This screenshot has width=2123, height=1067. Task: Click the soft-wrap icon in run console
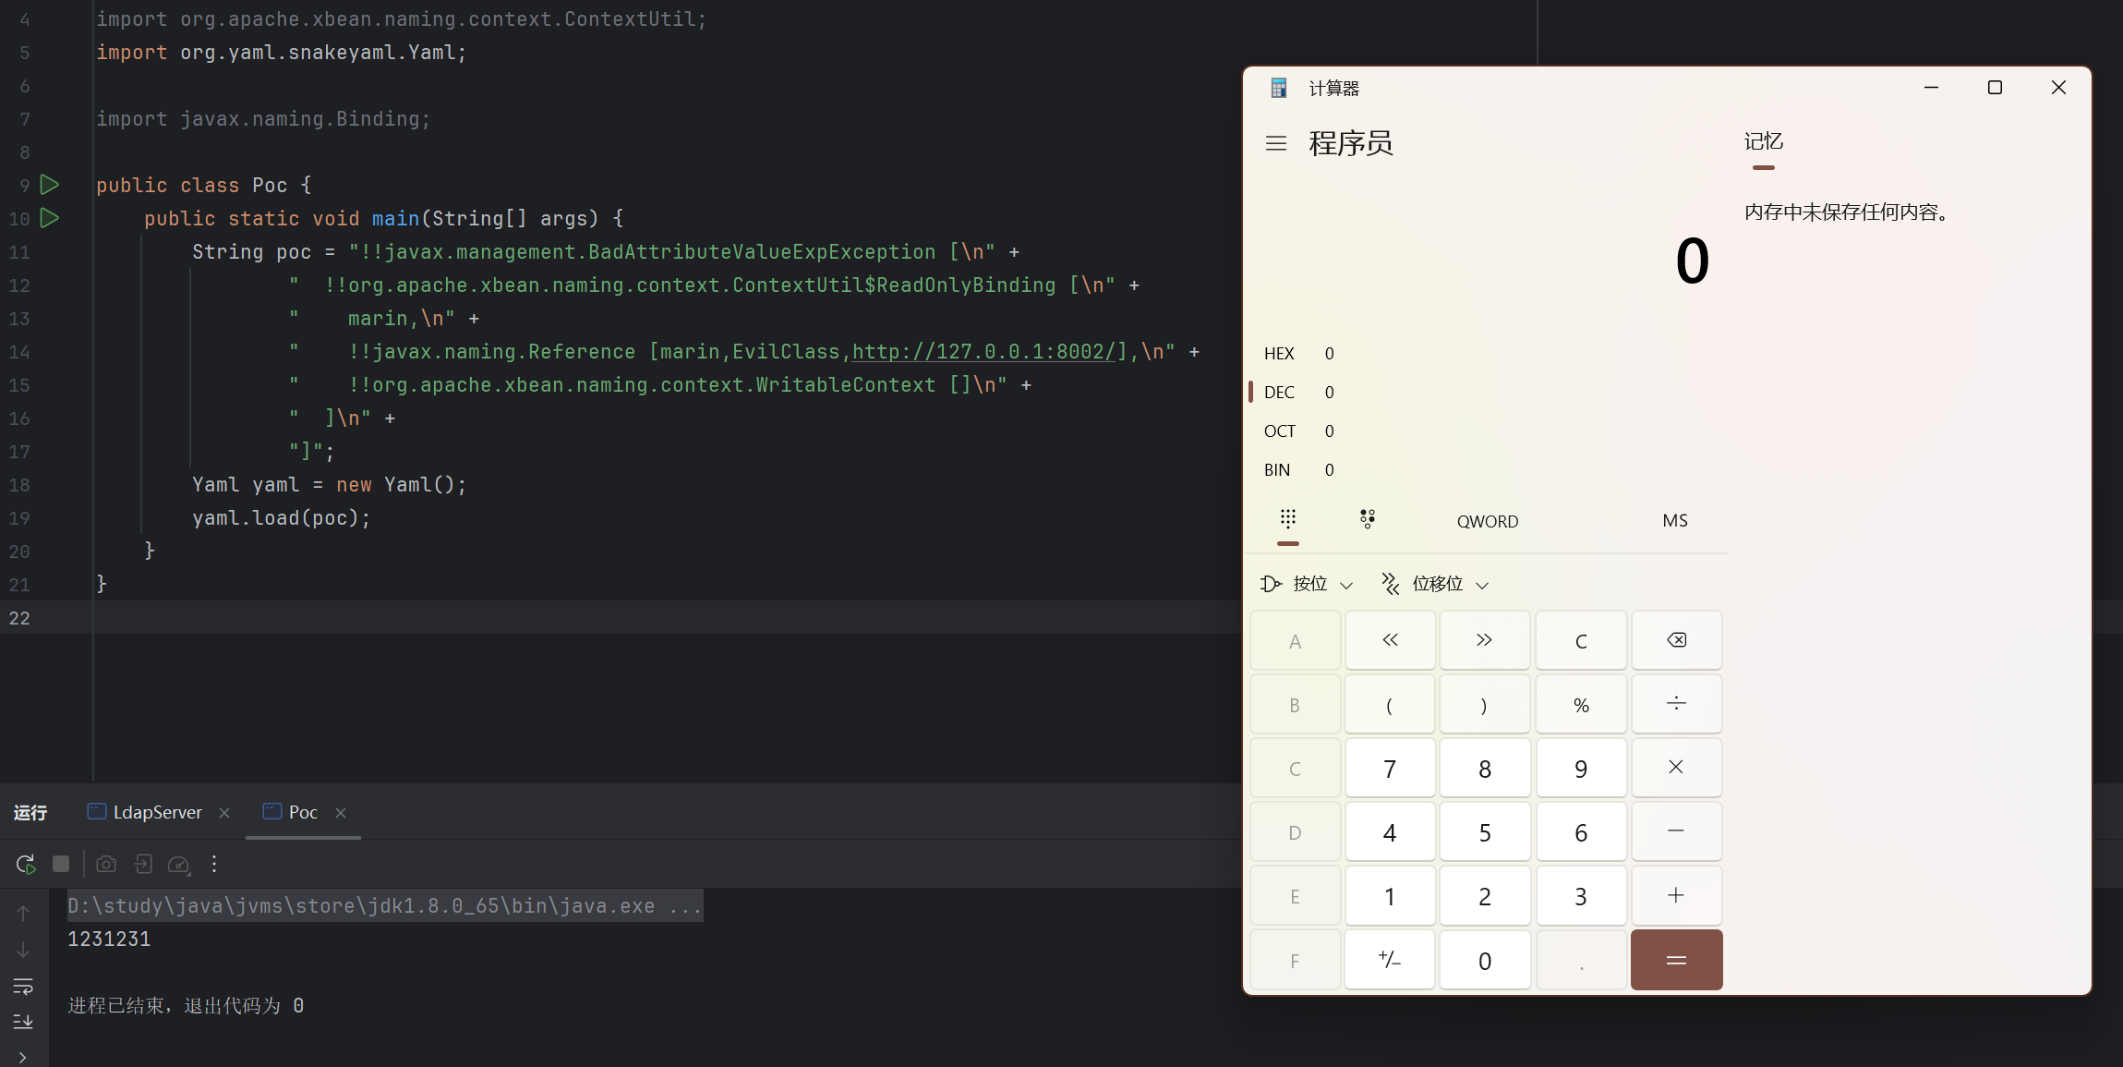(x=23, y=986)
